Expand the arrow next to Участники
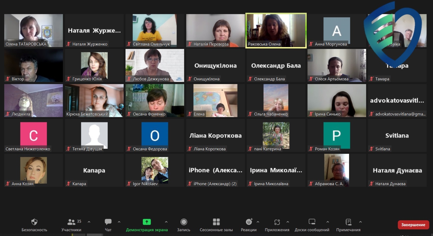 tap(89, 222)
